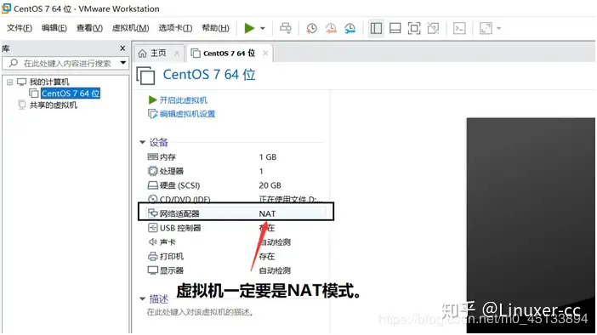The width and height of the screenshot is (597, 335).
Task: Click the send Ctrl+Alt+Del toolbar icon
Action: click(286, 28)
